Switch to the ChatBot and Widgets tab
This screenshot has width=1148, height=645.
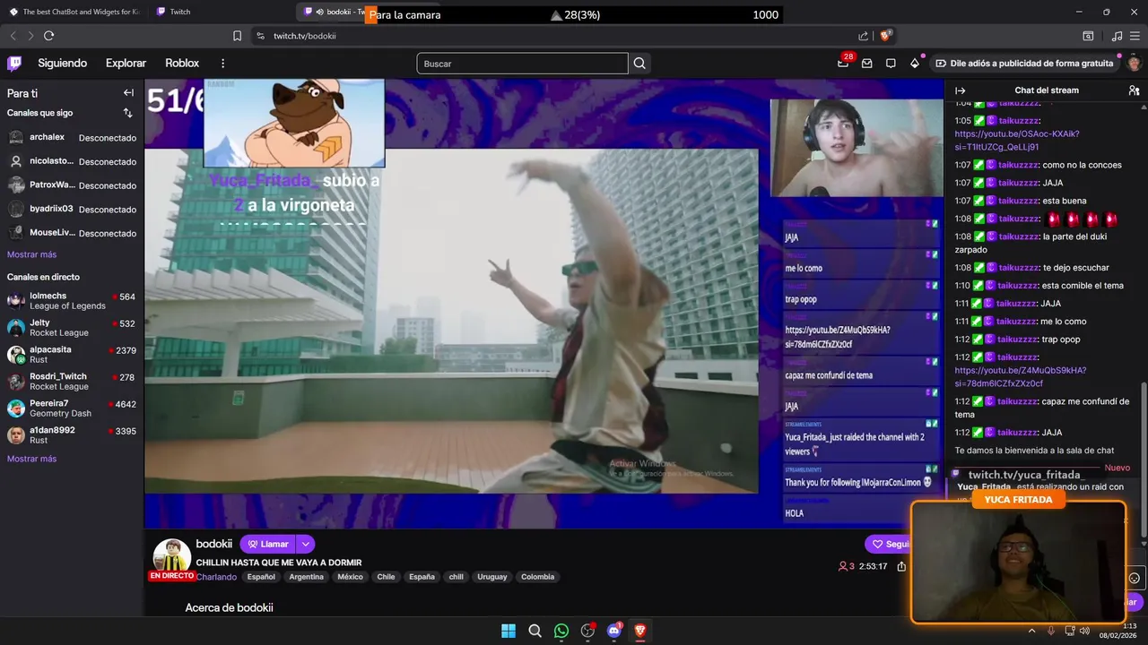point(75,12)
